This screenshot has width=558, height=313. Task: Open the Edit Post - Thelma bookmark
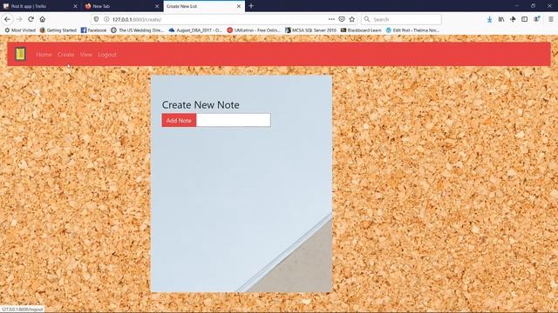(x=412, y=30)
